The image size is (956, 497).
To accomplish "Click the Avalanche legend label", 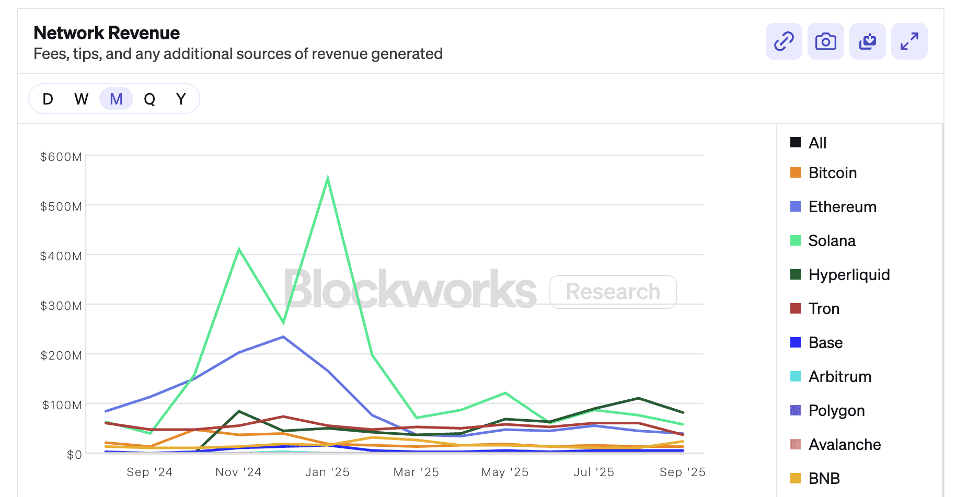I will (845, 445).
